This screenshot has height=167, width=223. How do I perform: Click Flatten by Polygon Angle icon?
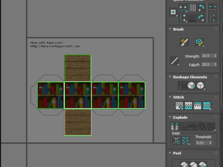pos(184,127)
